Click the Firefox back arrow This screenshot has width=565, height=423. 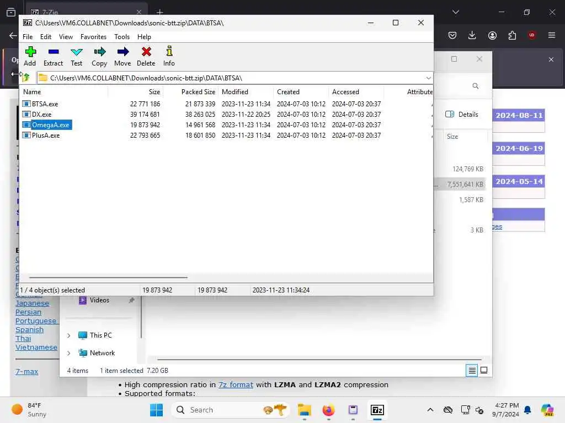13,35
